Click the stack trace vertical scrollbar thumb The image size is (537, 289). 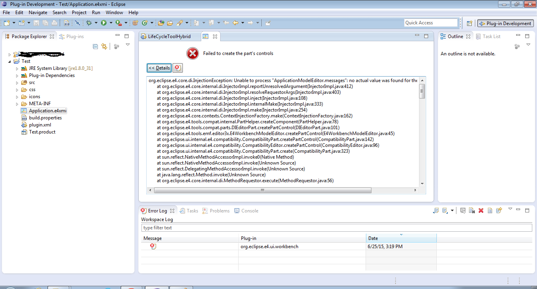pyautogui.click(x=422, y=91)
